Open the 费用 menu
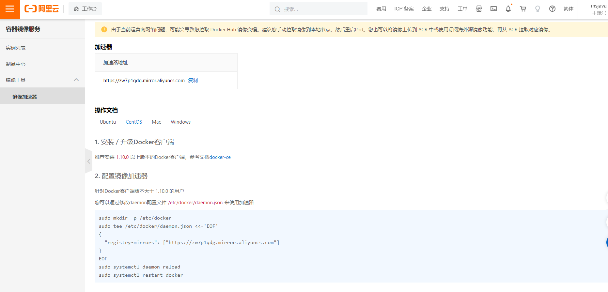Viewport: 608px width, 292px height. pos(381,9)
